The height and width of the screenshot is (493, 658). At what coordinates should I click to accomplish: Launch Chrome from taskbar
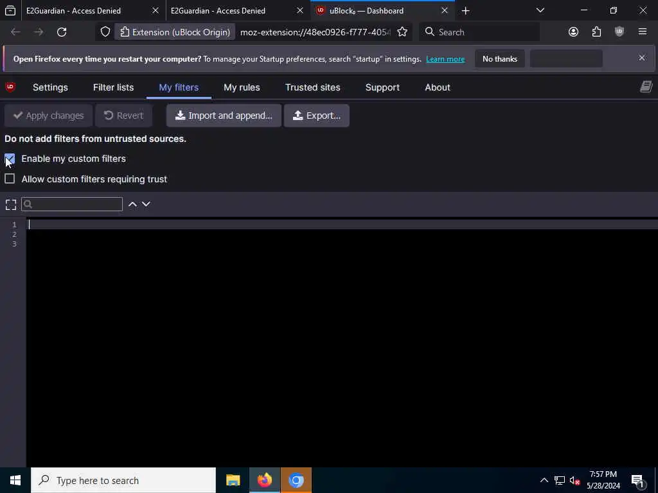(x=296, y=480)
